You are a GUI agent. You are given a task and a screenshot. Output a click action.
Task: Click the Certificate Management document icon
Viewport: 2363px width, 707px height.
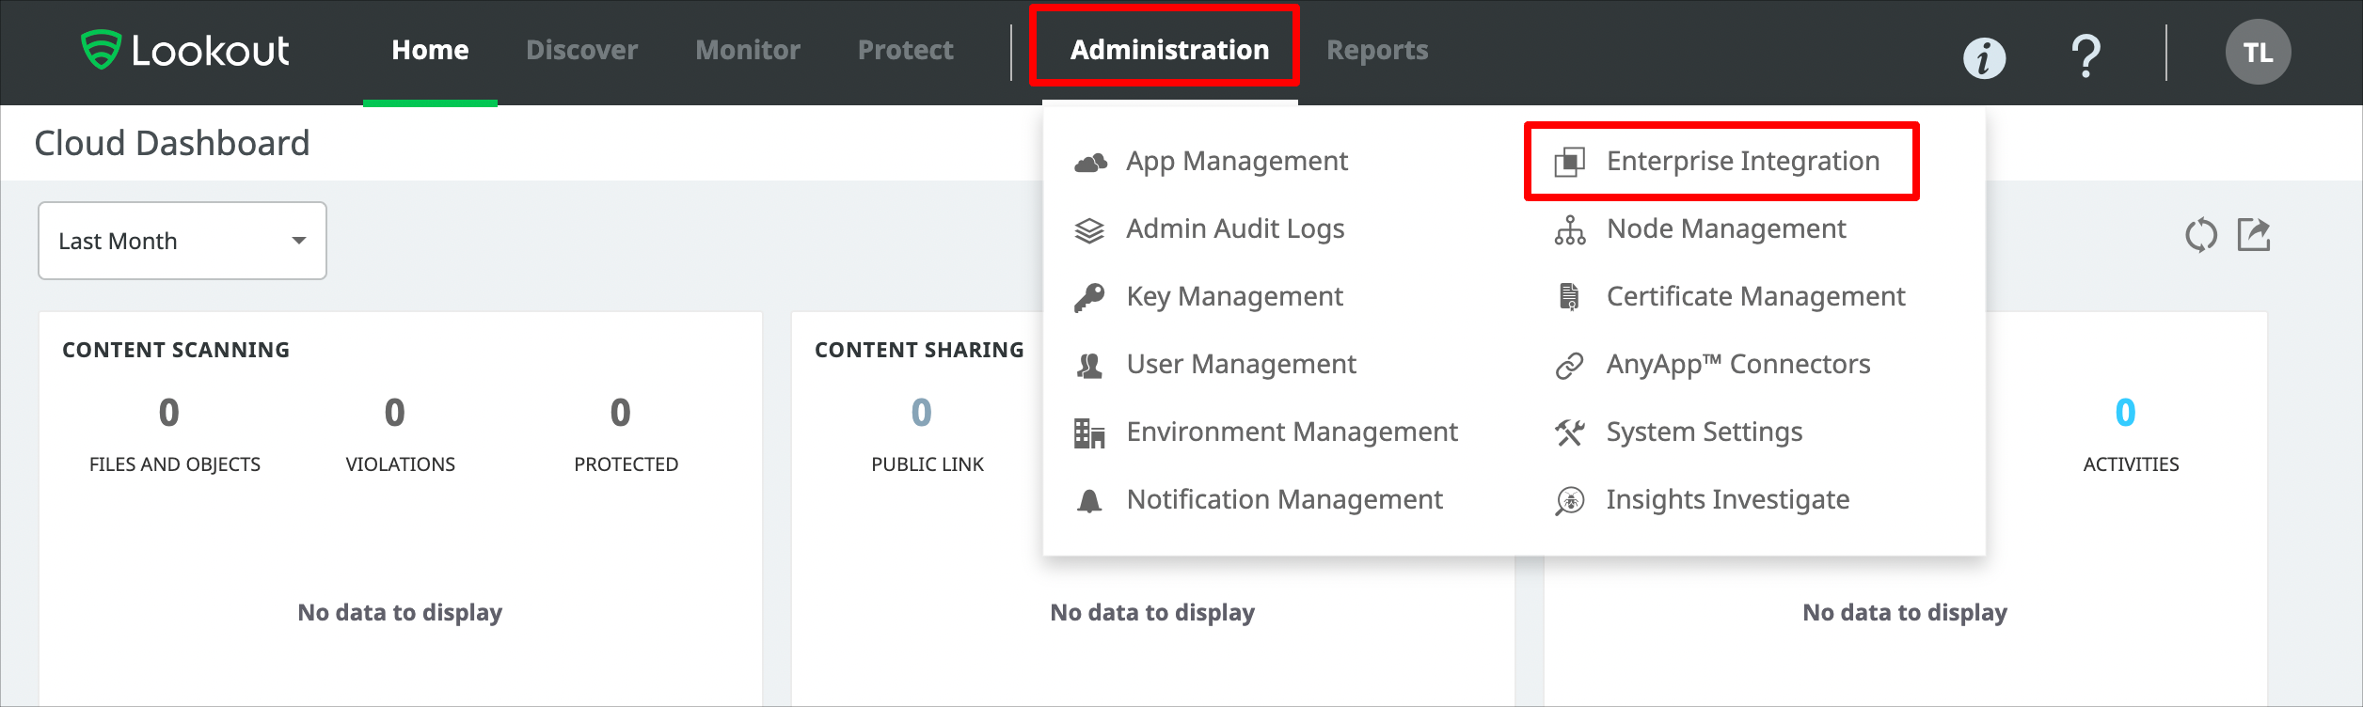pyautogui.click(x=1569, y=297)
